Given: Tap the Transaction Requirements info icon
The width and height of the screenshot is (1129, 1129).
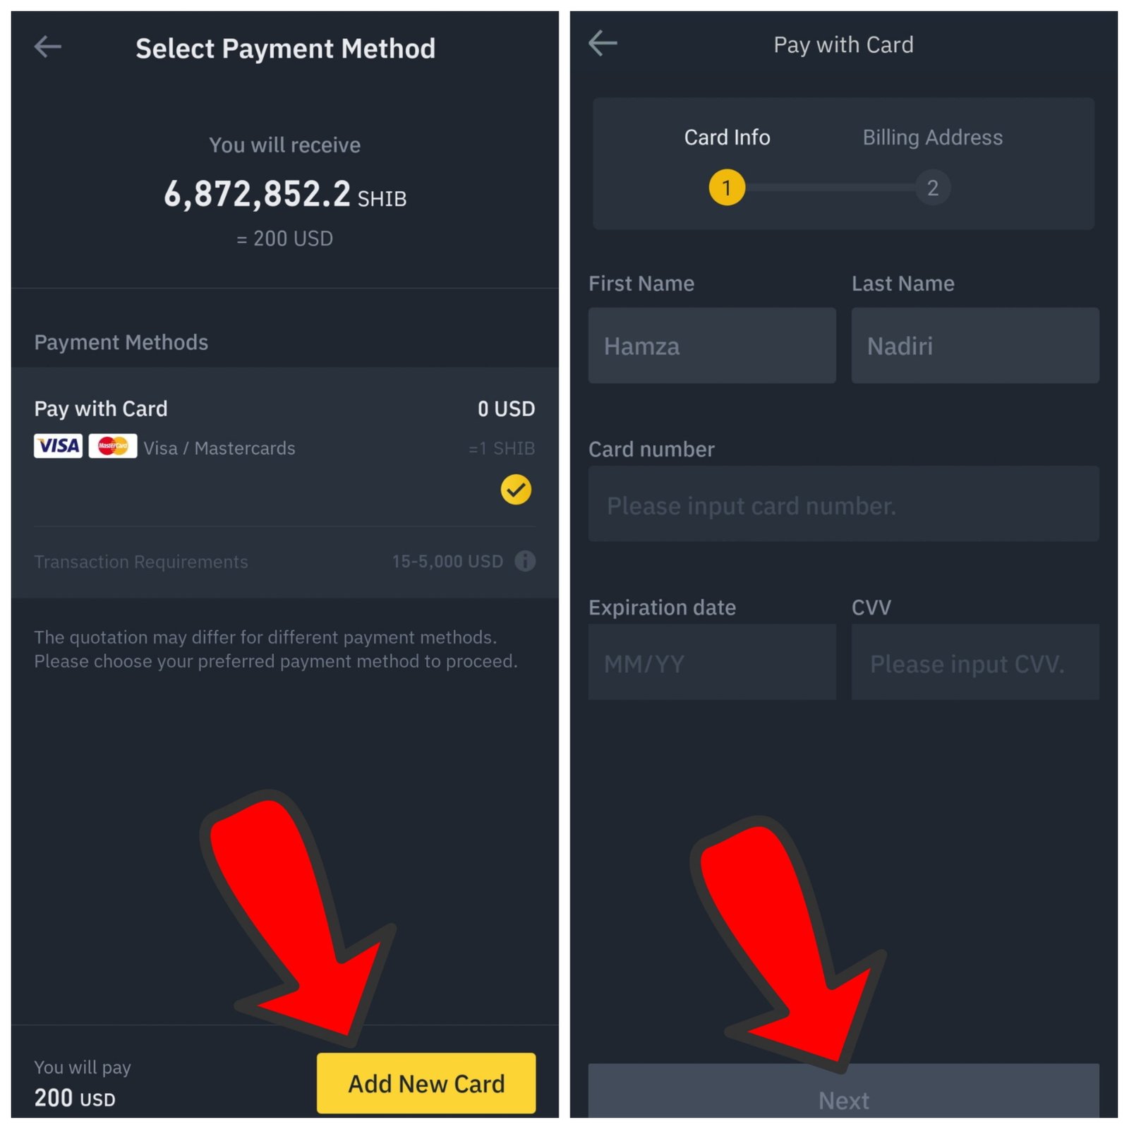Looking at the screenshot, I should pos(525,561).
